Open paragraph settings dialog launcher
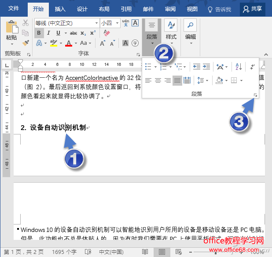The width and height of the screenshot is (272, 257). 255,94
